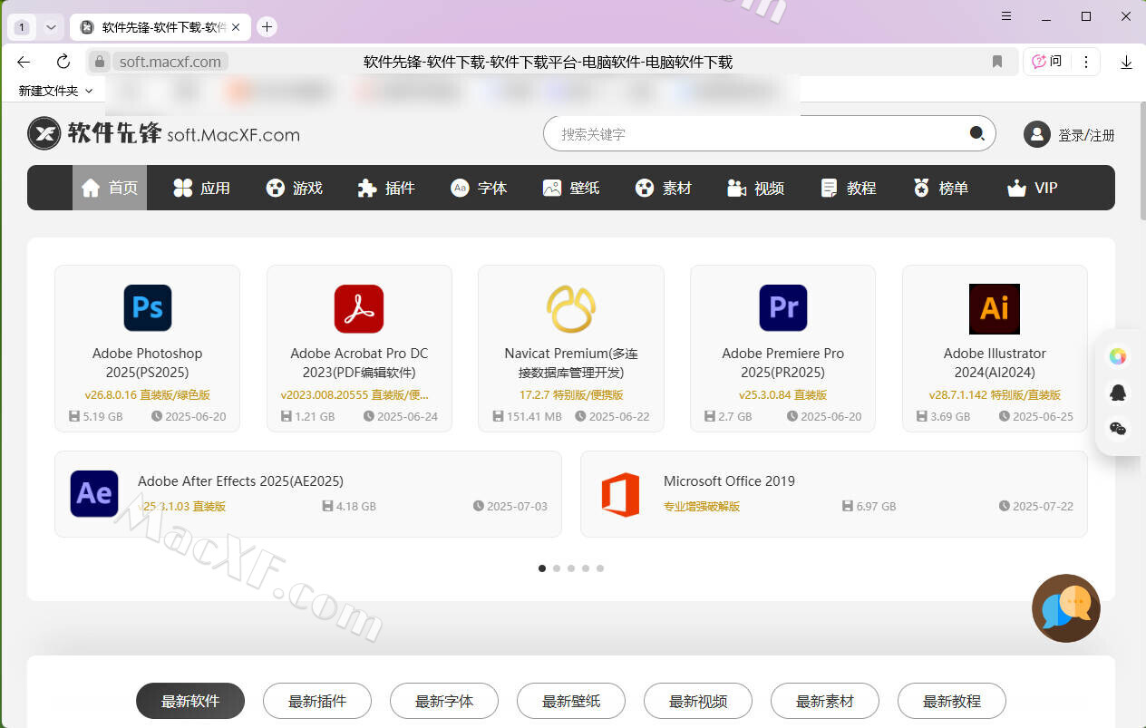This screenshot has height=728, width=1146.
Task: Click the WeChat sidebar icon
Action: pos(1118,429)
